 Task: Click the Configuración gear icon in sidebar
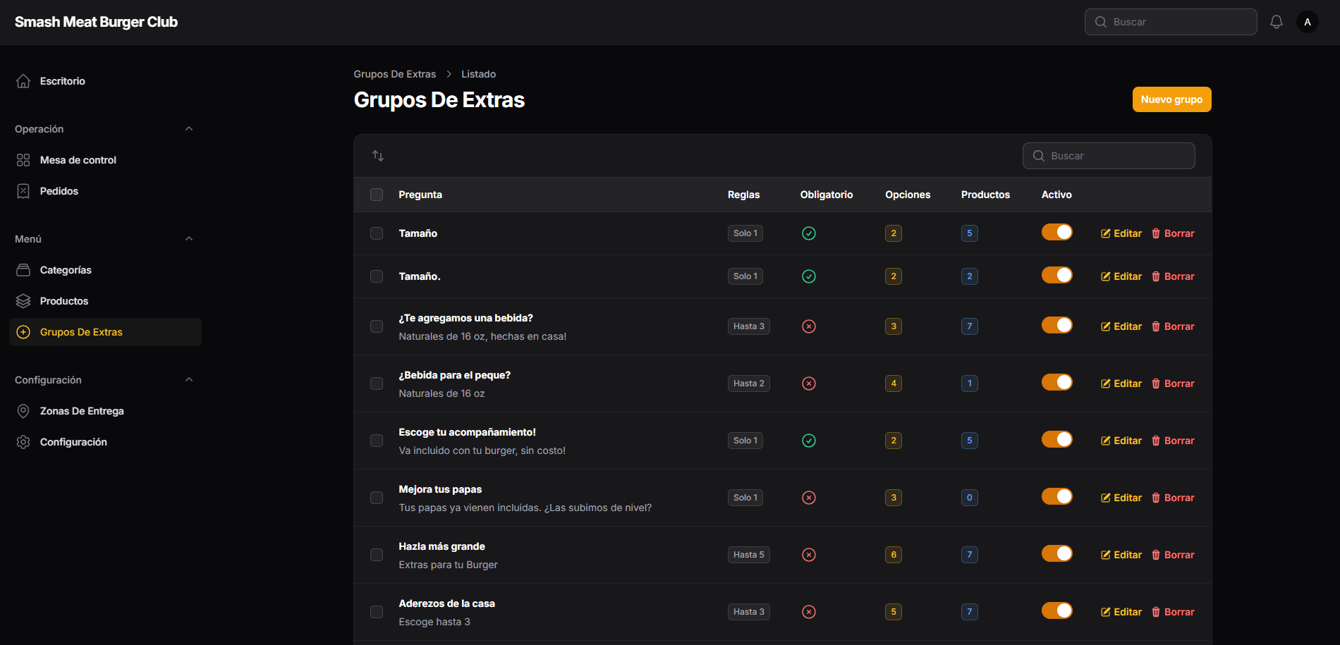tap(23, 442)
